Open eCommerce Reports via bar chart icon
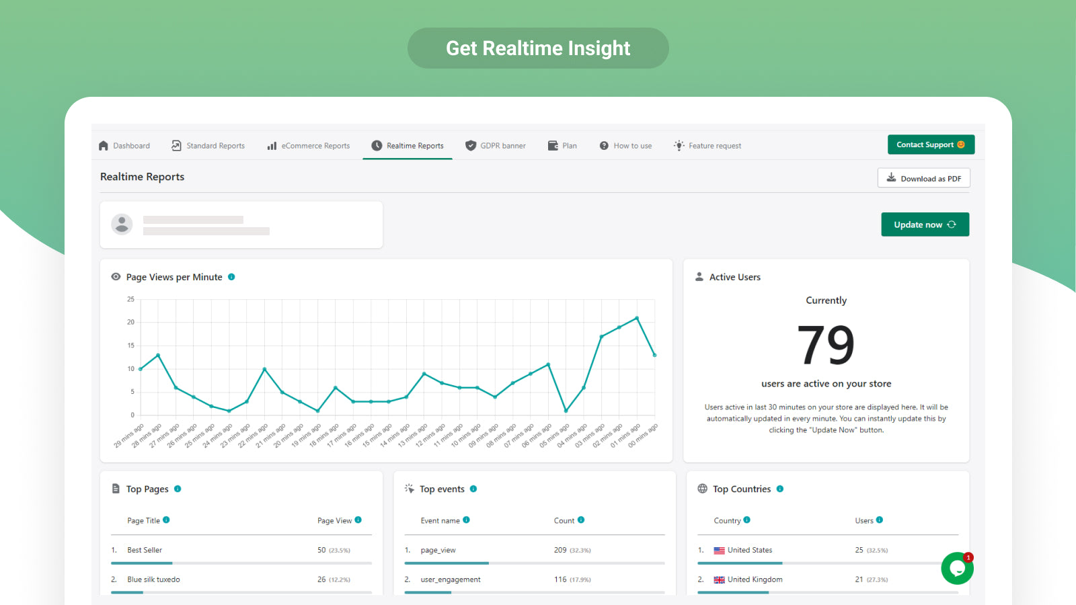This screenshot has width=1076, height=605. tap(272, 145)
